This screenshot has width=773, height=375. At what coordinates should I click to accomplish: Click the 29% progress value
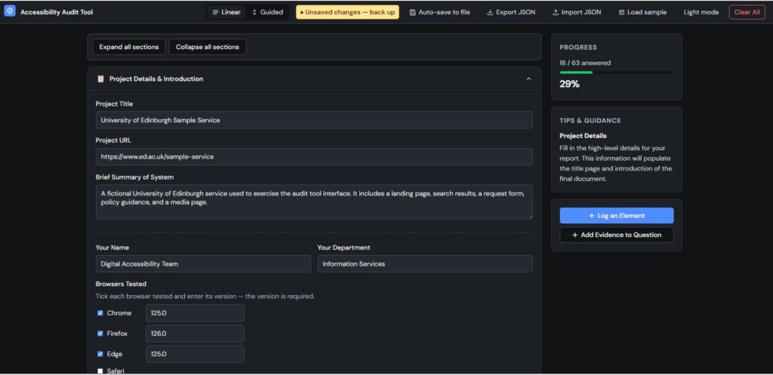pyautogui.click(x=569, y=85)
